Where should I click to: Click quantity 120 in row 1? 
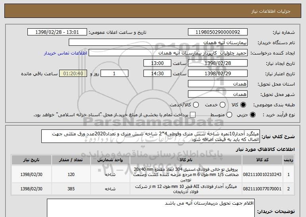point(71,174)
